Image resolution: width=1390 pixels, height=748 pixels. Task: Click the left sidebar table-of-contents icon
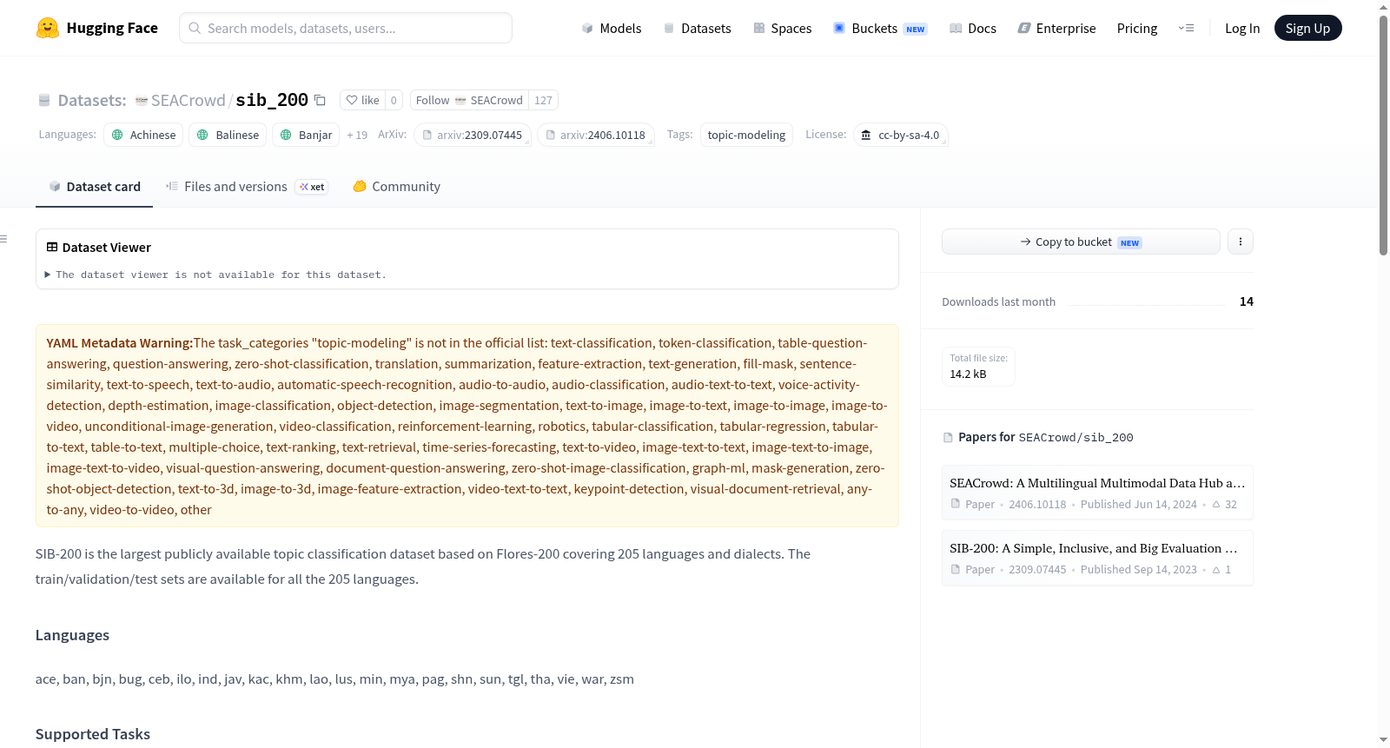(x=3, y=239)
